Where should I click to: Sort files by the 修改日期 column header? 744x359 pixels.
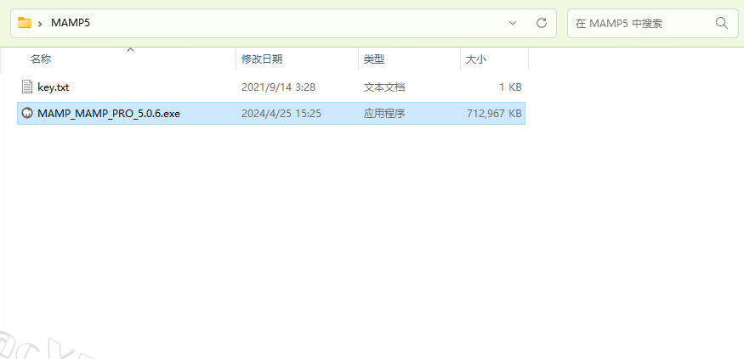(262, 59)
